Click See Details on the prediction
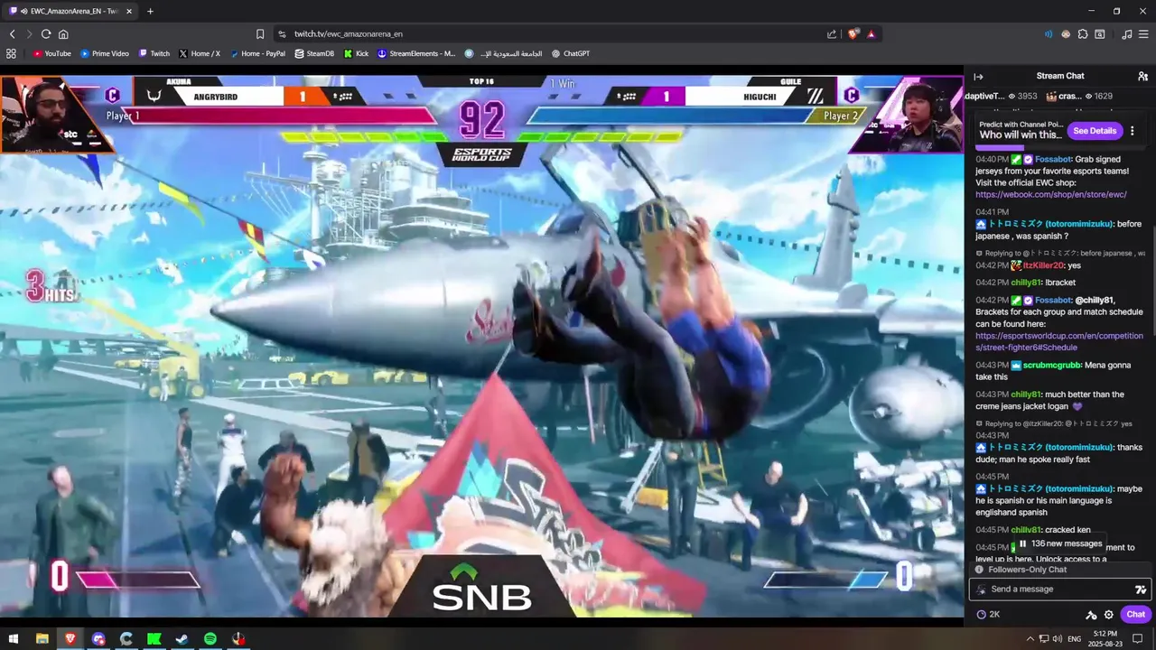1156x650 pixels. [1095, 131]
